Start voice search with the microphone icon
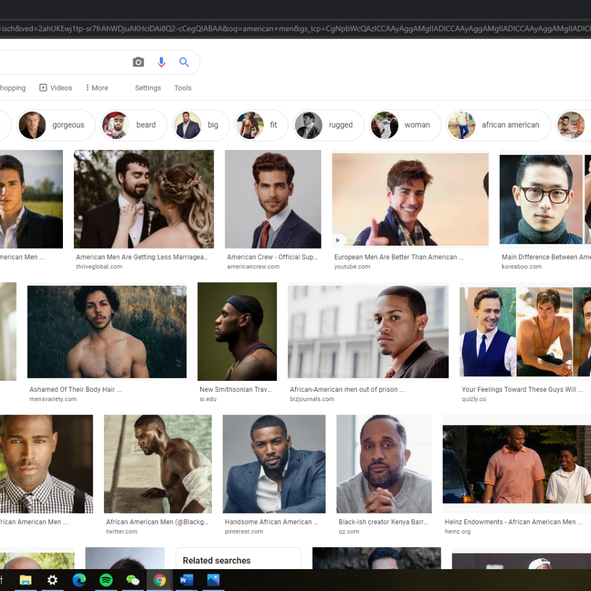Image resolution: width=591 pixels, height=591 pixels. click(x=162, y=62)
